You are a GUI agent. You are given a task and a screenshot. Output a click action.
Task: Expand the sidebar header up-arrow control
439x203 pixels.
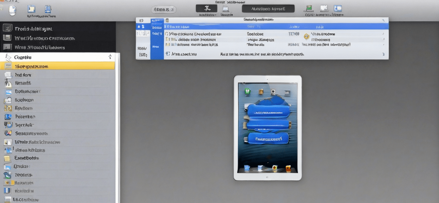[110, 57]
